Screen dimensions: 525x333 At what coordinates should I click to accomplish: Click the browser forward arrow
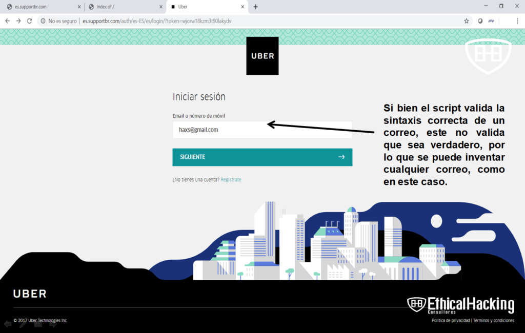click(x=18, y=21)
